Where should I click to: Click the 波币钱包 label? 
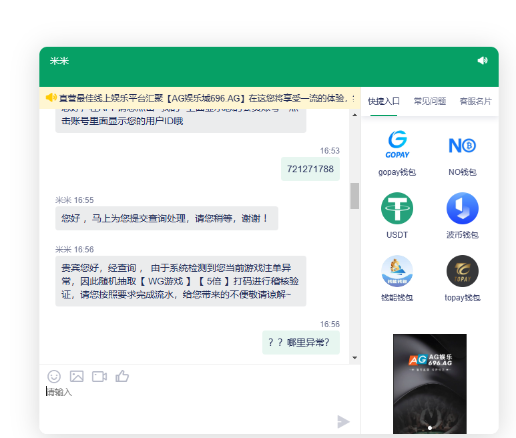463,235
